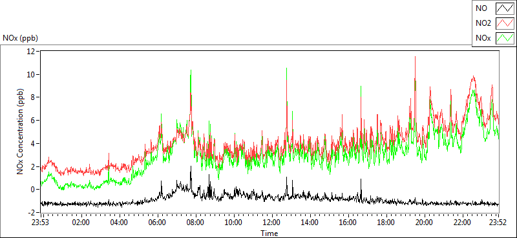Select the NOx legend label
517x238 pixels.
click(483, 38)
